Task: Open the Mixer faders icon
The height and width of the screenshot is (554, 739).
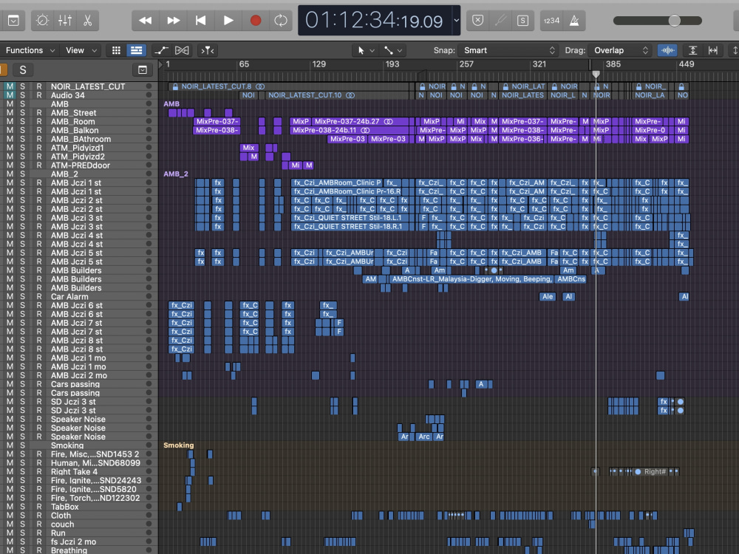Action: pyautogui.click(x=65, y=20)
